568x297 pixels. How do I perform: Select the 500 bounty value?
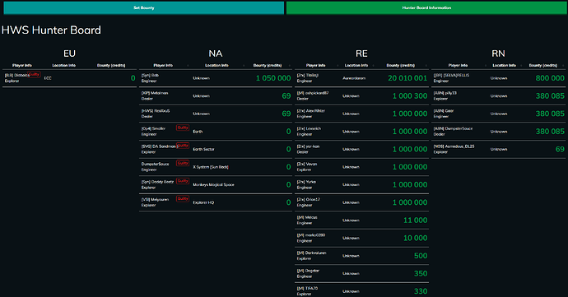coord(421,255)
